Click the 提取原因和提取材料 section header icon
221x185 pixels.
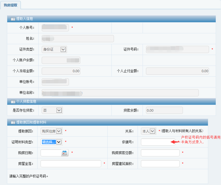click(x=13, y=122)
